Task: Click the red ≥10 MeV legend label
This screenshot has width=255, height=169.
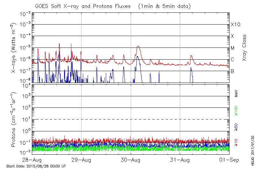Action: point(236,141)
